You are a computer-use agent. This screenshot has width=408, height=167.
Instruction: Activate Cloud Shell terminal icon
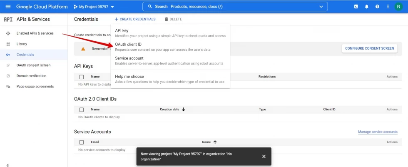point(356,7)
